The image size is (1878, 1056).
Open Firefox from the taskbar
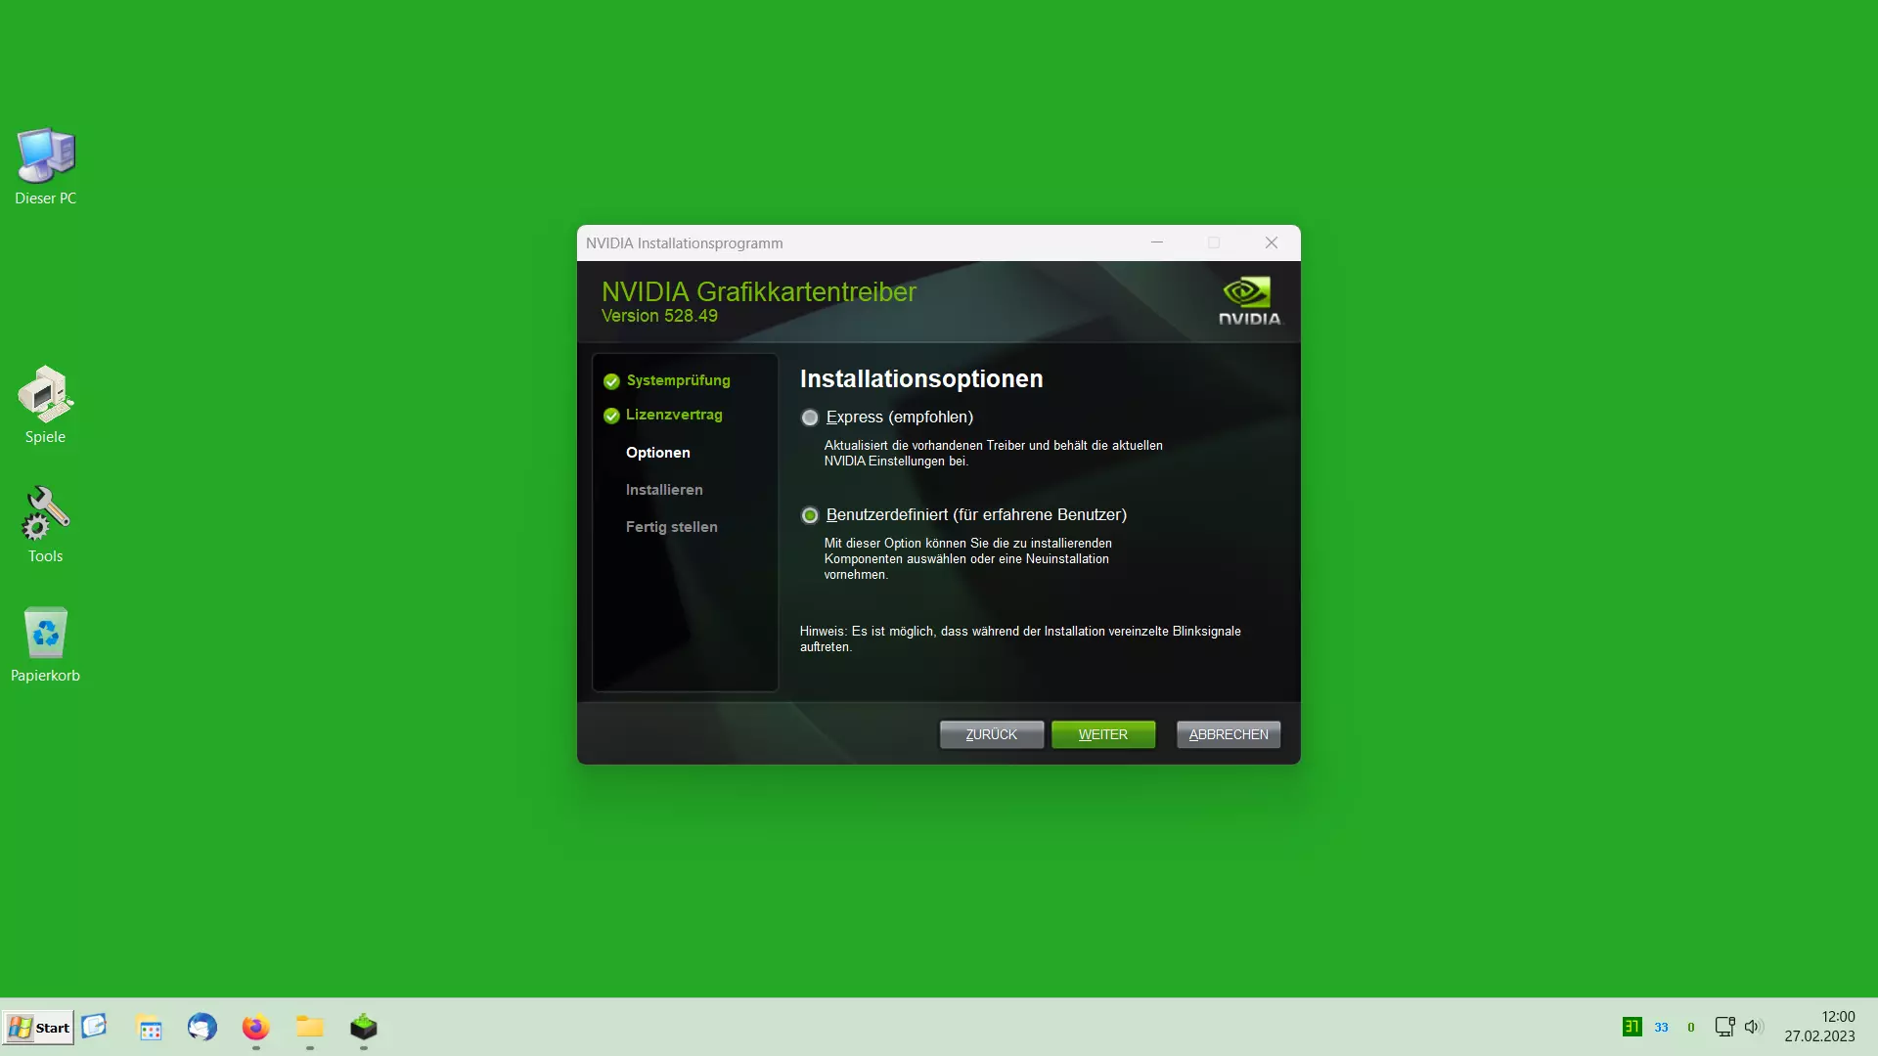[256, 1027]
